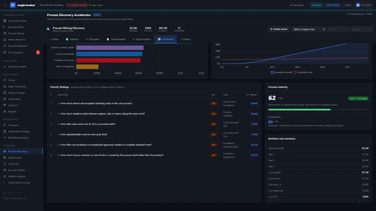Open Governance shield icon
This screenshot has height=211, width=376.
[x=5, y=99]
